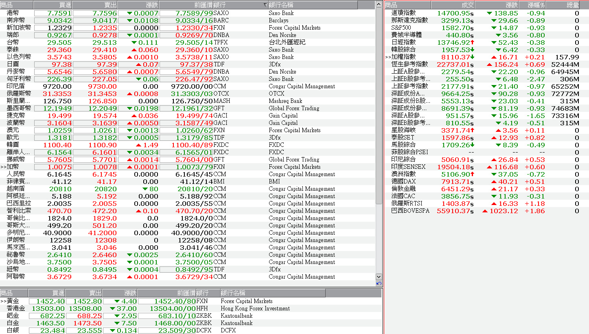
Task: Select the 白金 metals row
Action: coord(191,323)
